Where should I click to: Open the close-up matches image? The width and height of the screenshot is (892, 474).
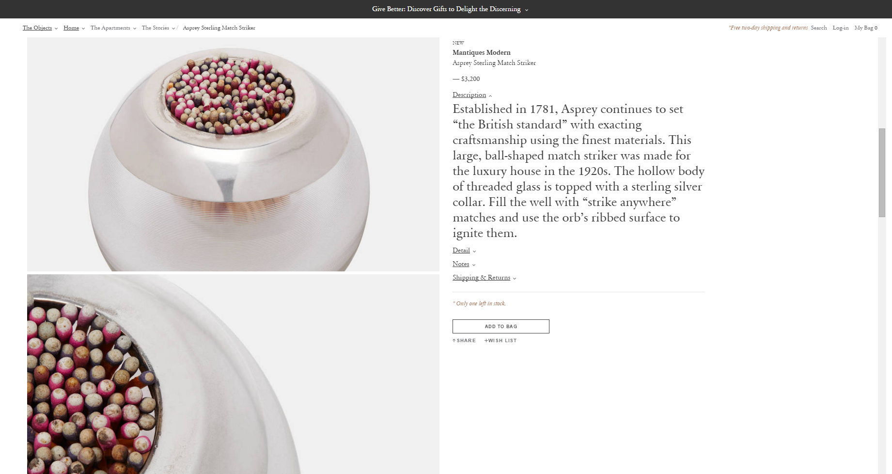233,374
